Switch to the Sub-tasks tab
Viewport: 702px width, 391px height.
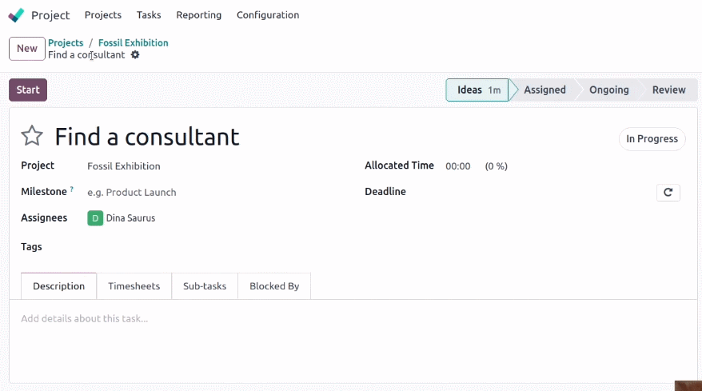click(205, 286)
